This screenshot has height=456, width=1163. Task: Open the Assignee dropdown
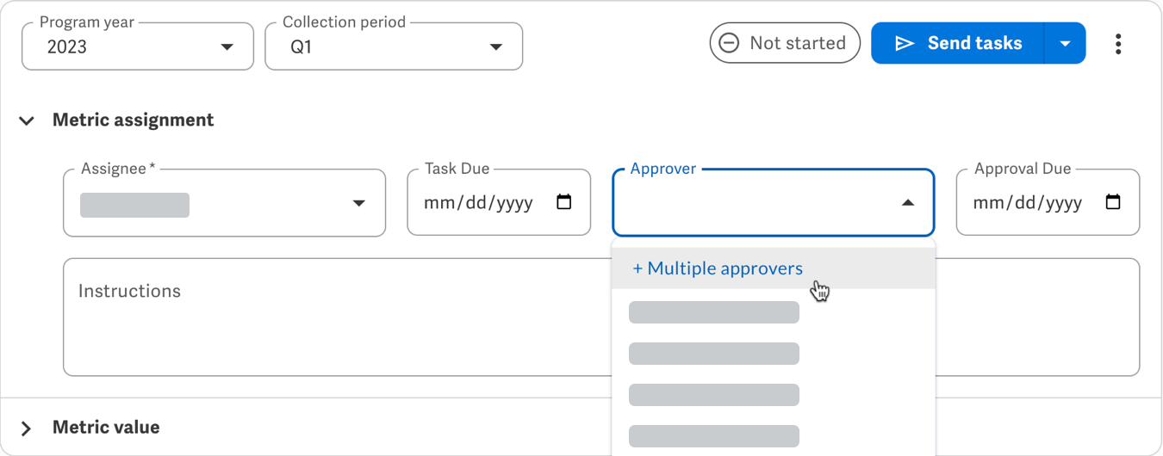pos(224,203)
